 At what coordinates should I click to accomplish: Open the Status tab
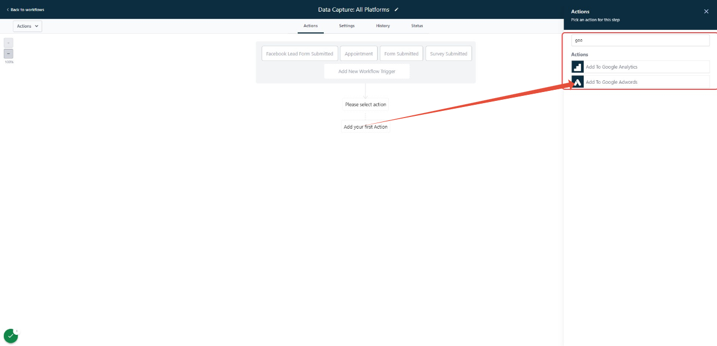[x=417, y=26]
